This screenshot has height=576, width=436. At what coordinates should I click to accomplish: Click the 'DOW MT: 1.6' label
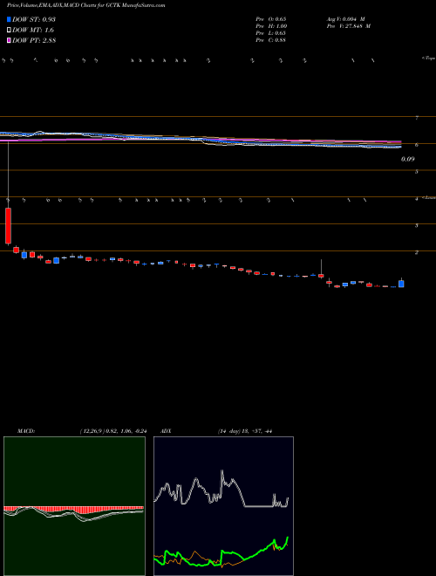tap(33, 31)
